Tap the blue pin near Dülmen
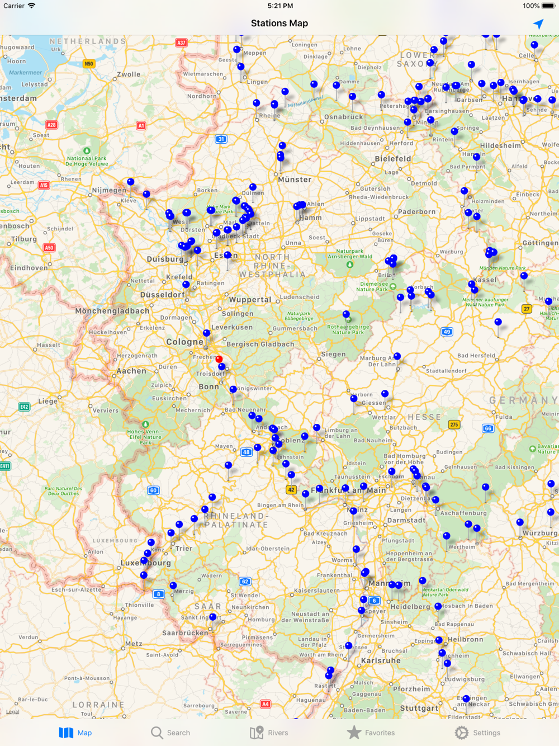The width and height of the screenshot is (559, 746). point(253,187)
